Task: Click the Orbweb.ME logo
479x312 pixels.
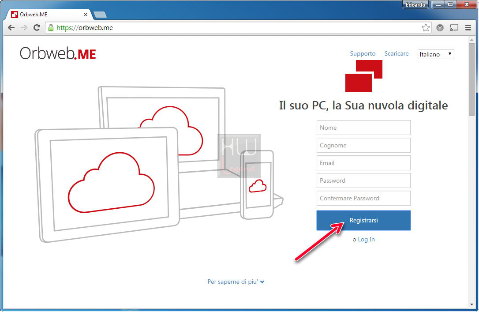Action: point(58,53)
